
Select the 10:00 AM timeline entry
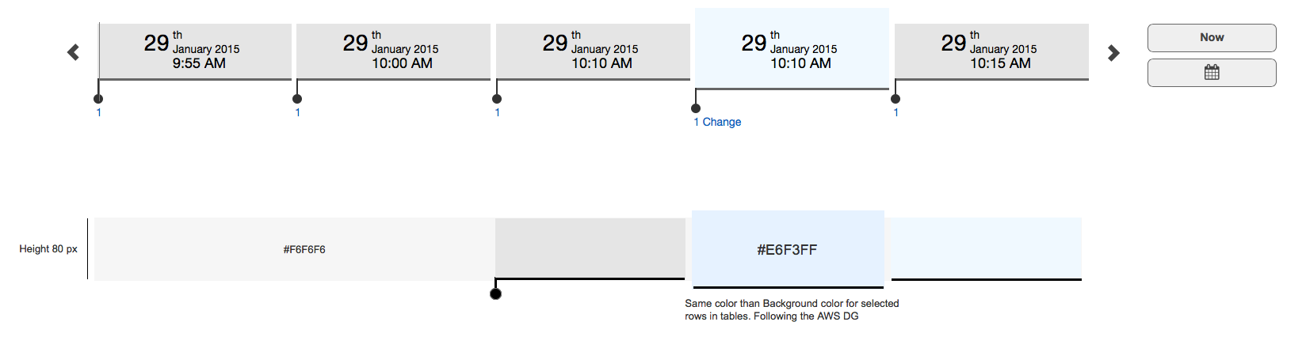pyautogui.click(x=394, y=51)
